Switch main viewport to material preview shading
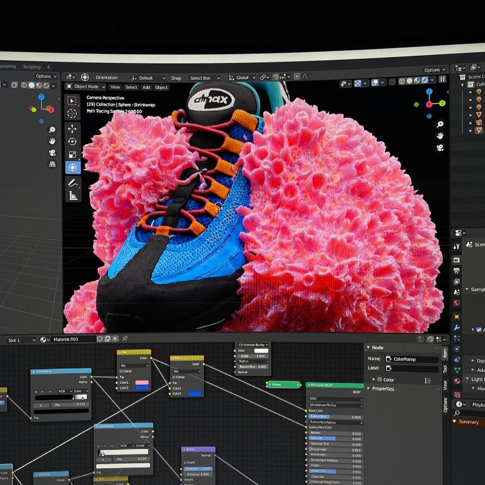This screenshot has height=485, width=485. tap(417, 80)
